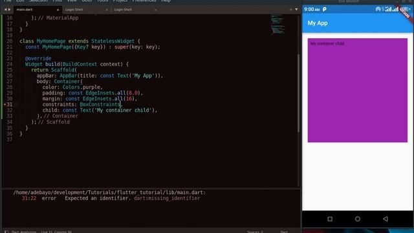Tap the Android back triangle button

(386, 219)
